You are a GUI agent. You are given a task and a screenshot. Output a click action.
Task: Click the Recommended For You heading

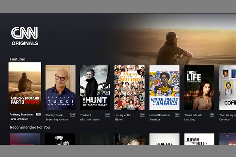tap(30, 128)
